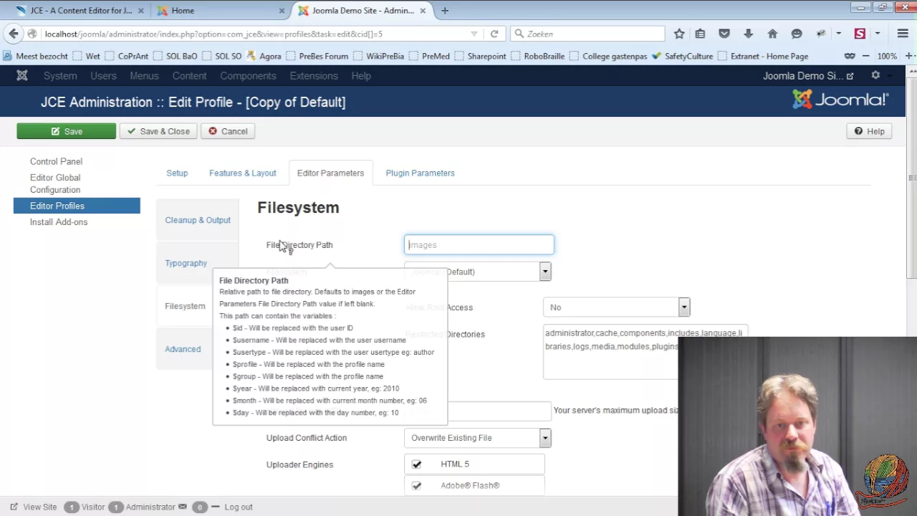
Task: Click the View Site footer link
Action: click(x=39, y=507)
